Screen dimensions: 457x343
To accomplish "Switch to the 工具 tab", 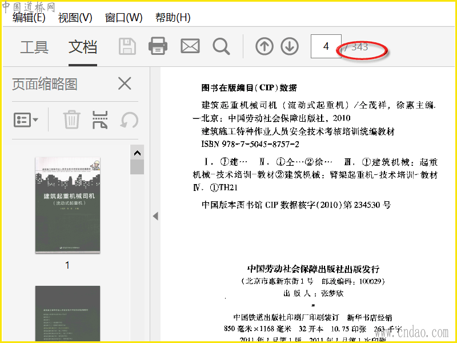I will tap(34, 47).
